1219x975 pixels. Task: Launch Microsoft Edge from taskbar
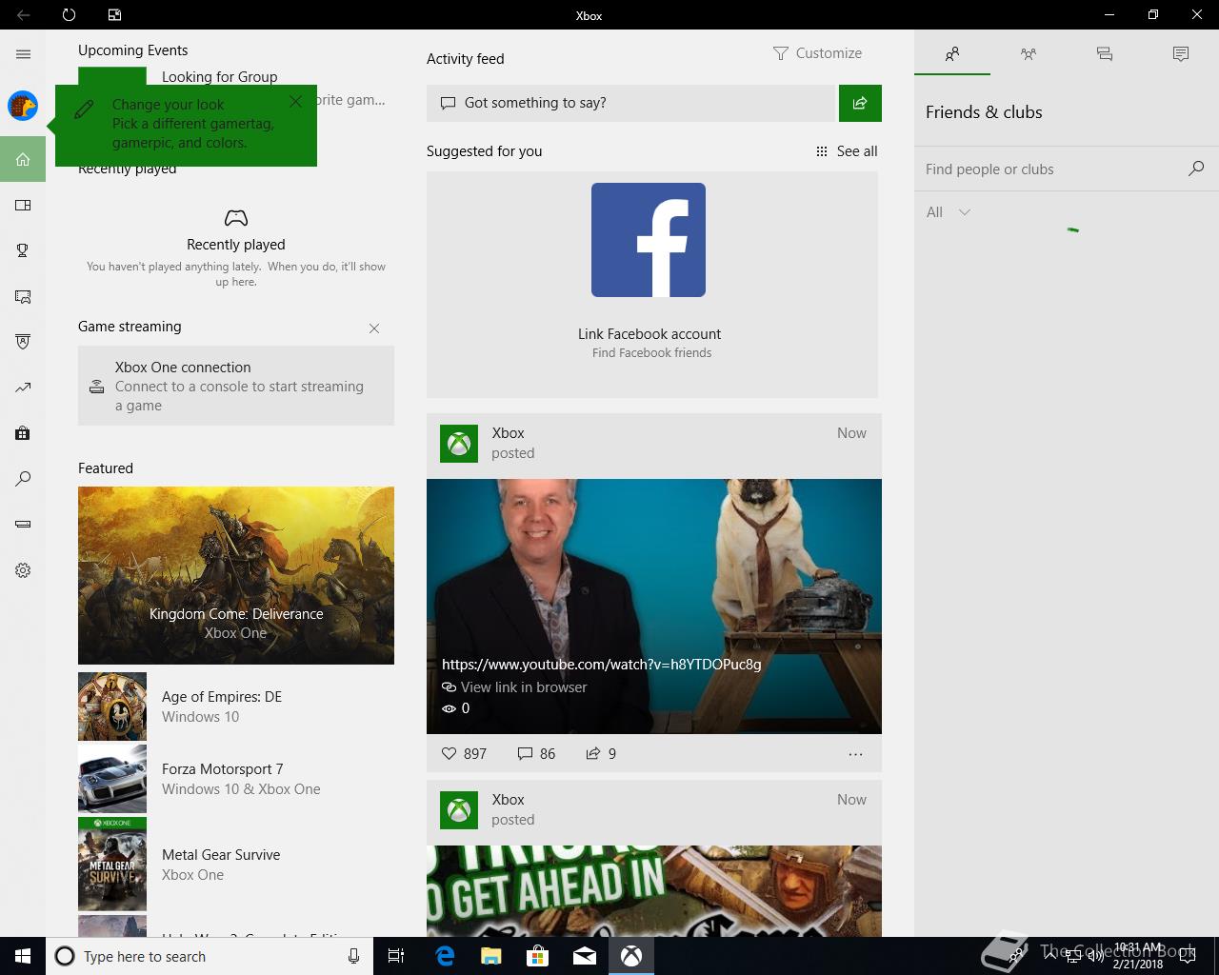coord(444,956)
